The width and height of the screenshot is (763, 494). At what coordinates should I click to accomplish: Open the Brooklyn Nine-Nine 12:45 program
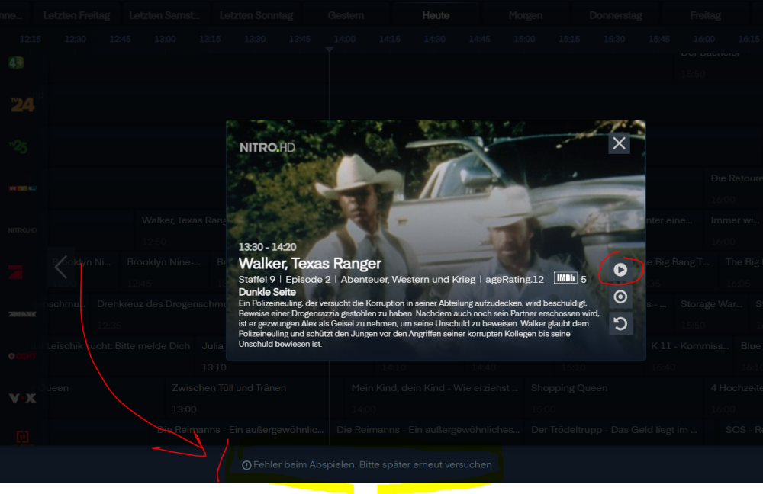[165, 272]
